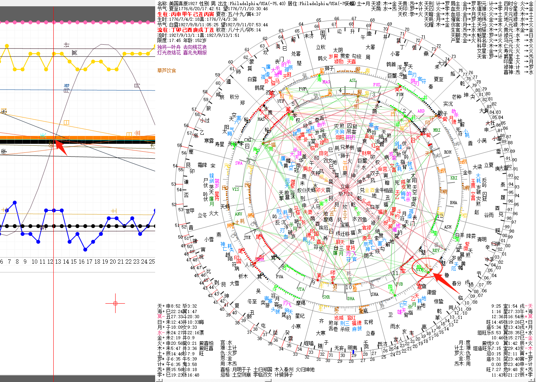Click the 立命 center point of chart
Image resolution: width=536 pixels, height=382 pixels.
(x=345, y=187)
